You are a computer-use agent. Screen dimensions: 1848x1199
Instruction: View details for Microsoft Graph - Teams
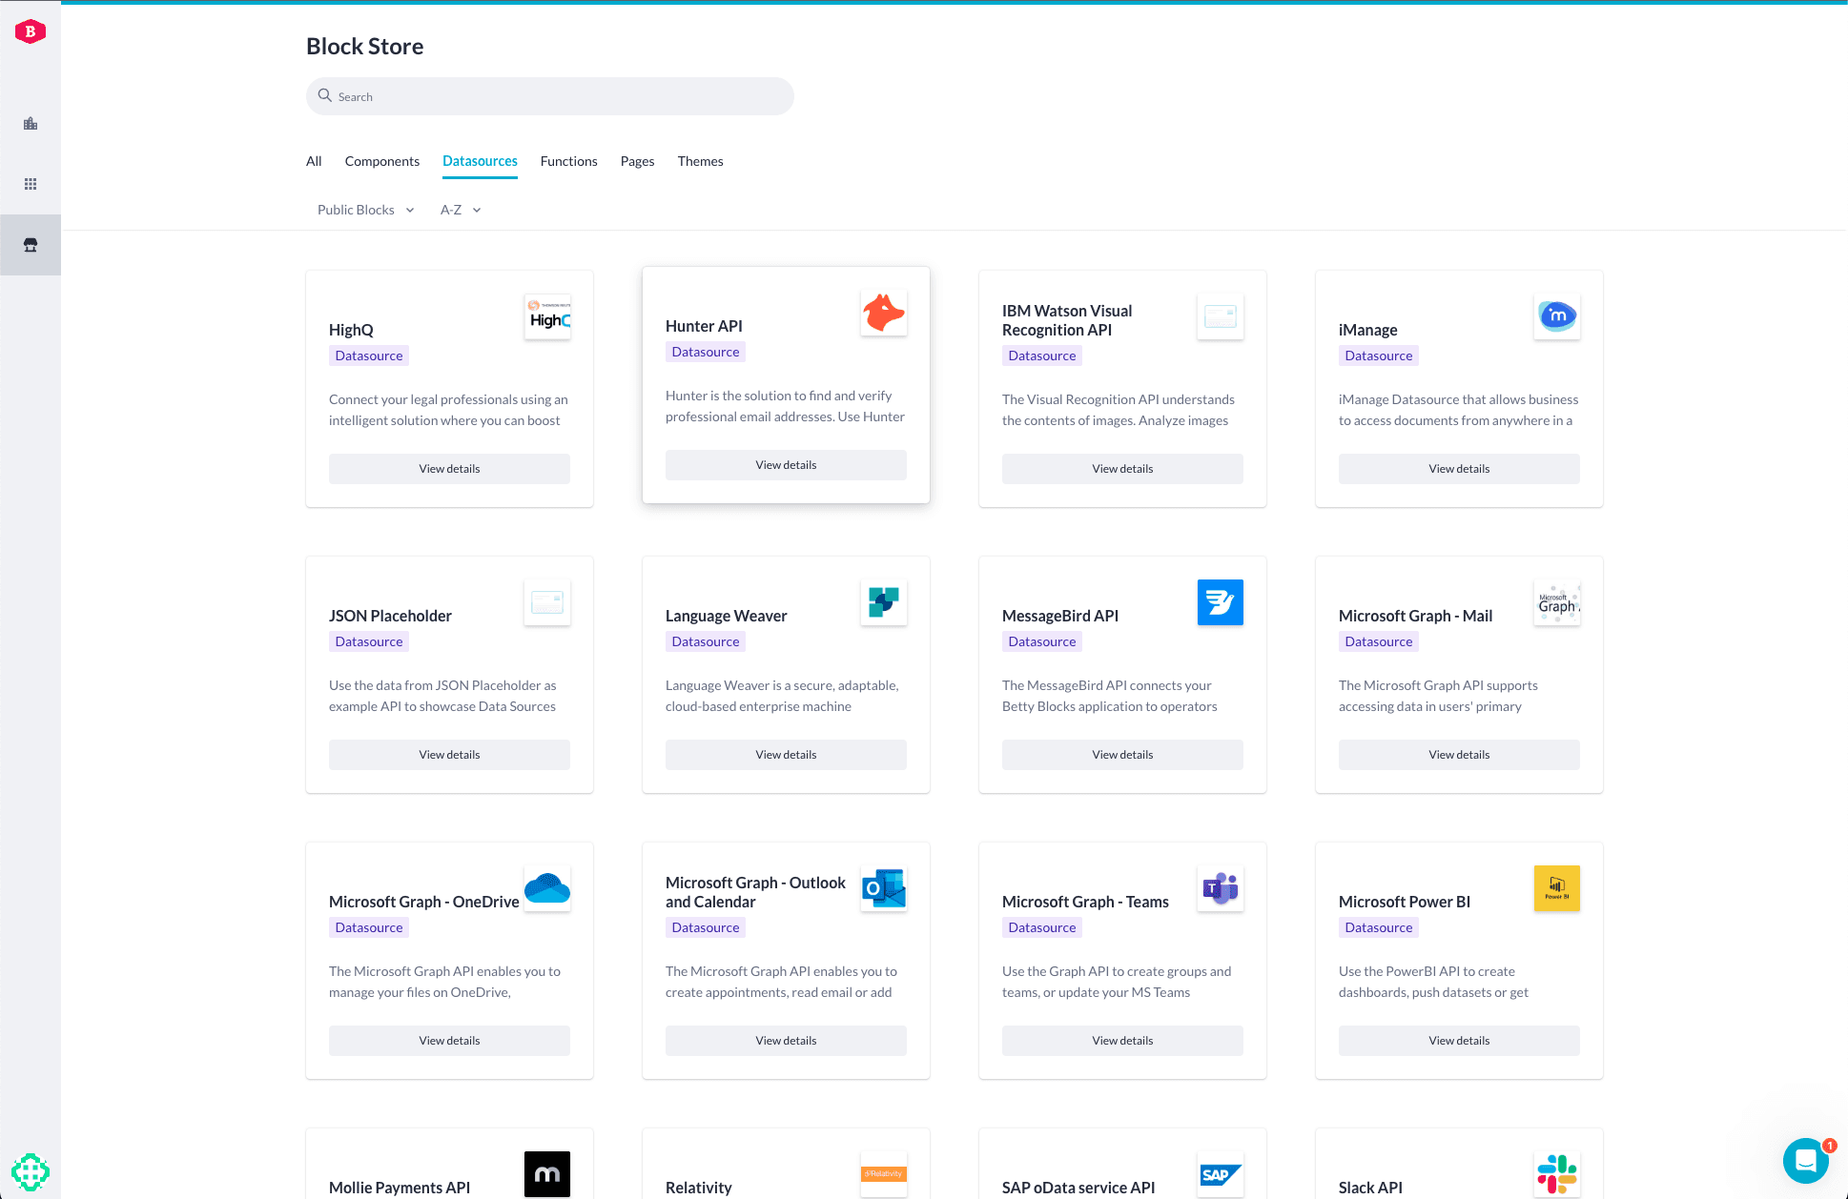1123,1041
